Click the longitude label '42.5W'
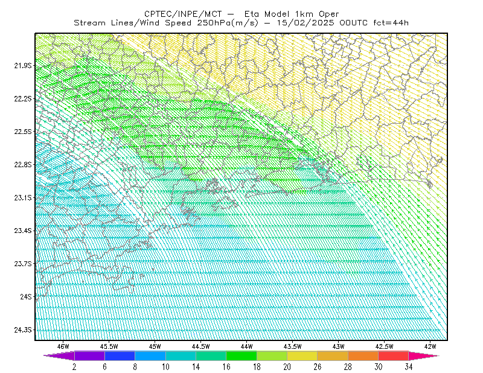 click(384, 346)
